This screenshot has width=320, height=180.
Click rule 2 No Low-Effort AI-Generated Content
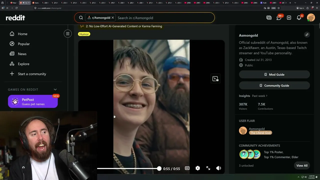tap(124, 26)
